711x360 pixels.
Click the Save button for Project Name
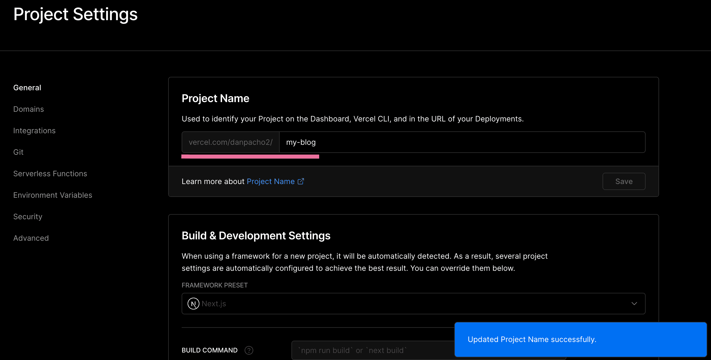coord(624,181)
